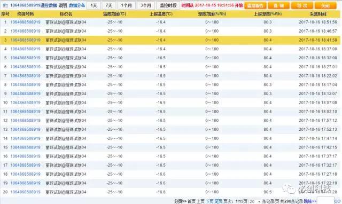Open terminal number link in row 1
The image size is (342, 204).
point(25,22)
